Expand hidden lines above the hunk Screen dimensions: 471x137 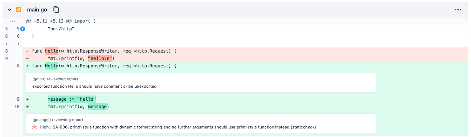[x=12, y=21]
